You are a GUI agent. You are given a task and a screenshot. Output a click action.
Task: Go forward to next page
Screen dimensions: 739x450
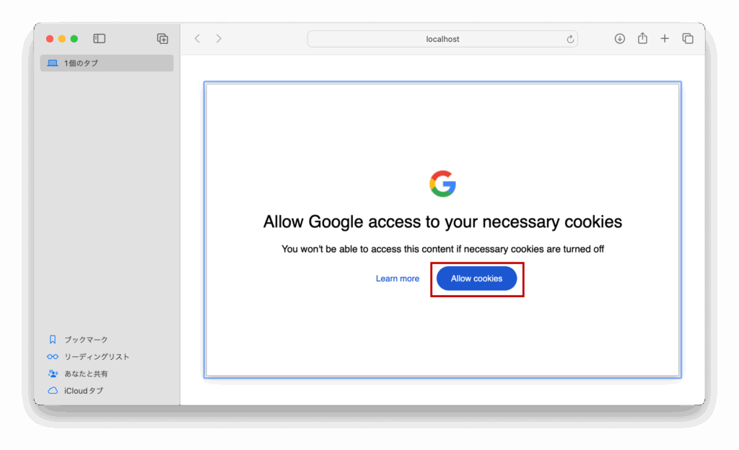(219, 39)
